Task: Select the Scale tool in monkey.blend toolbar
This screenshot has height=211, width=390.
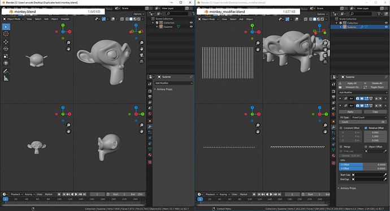Action: (6, 56)
